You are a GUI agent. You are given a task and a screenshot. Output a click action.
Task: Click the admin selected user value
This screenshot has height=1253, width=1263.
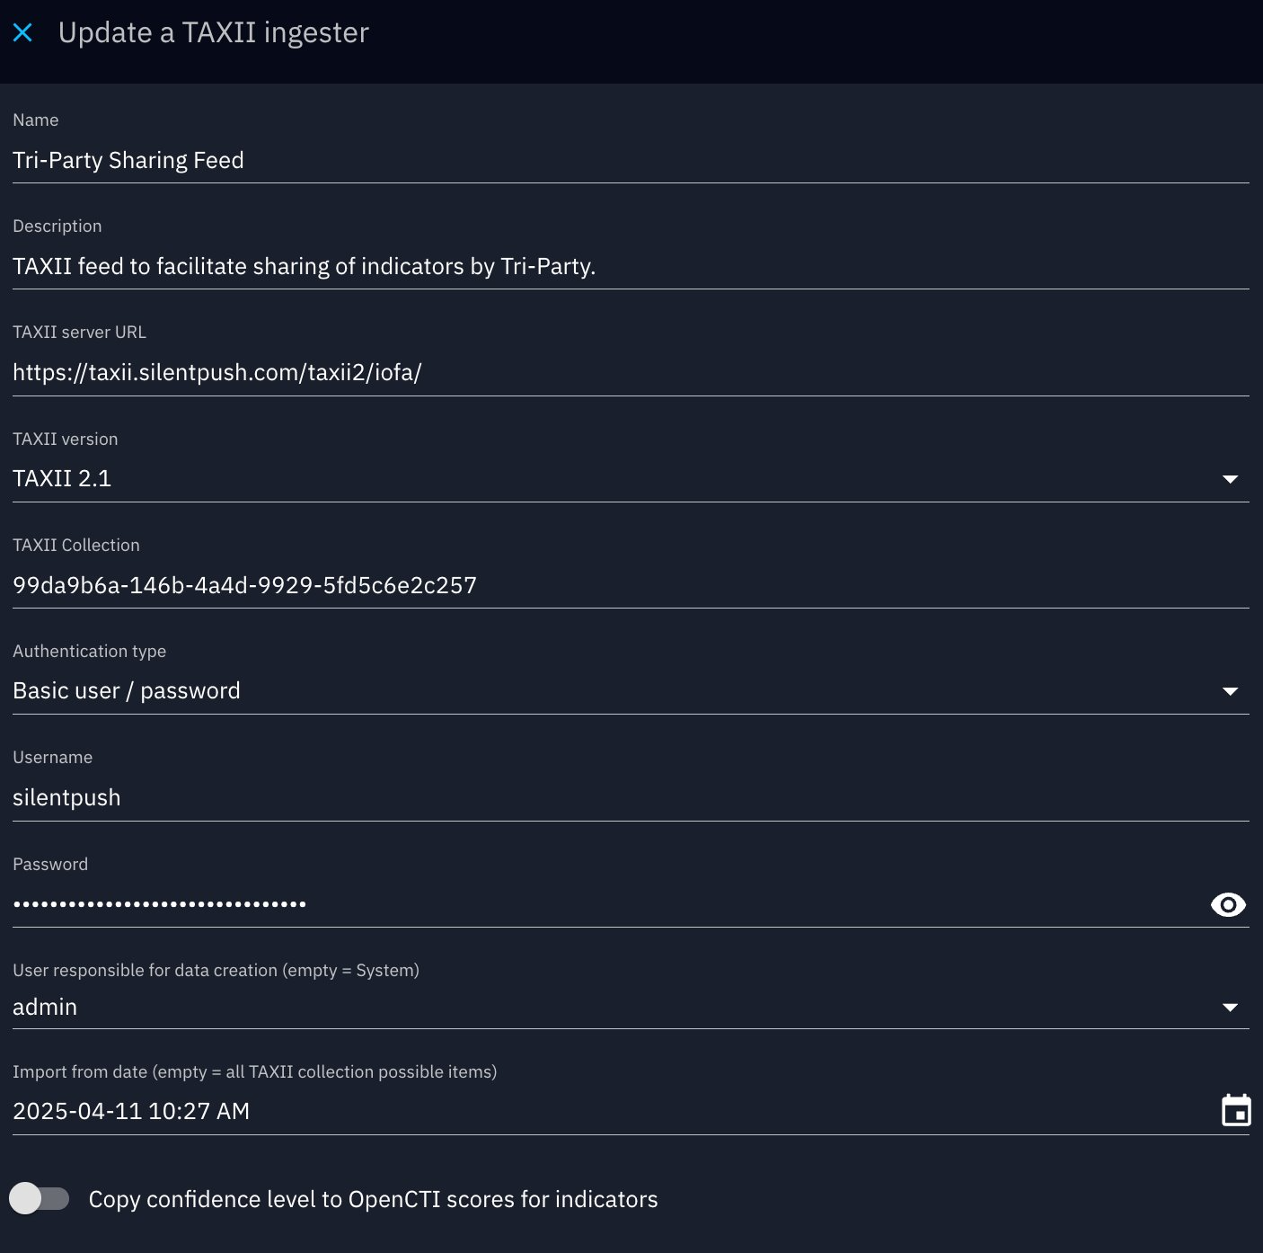click(45, 1007)
